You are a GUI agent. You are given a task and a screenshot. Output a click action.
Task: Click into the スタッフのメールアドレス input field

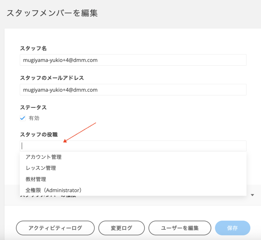tap(133, 90)
